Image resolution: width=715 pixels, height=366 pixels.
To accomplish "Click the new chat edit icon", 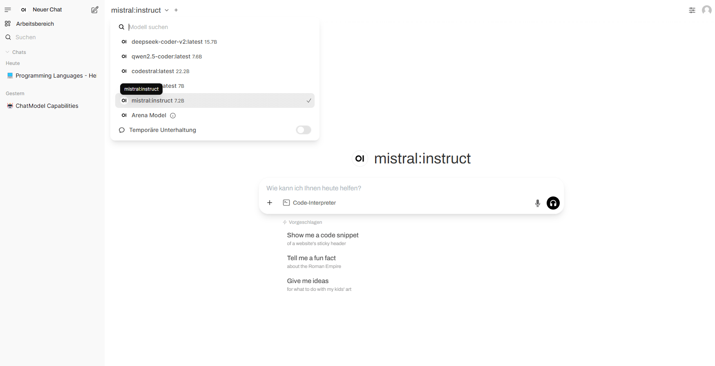I will coord(95,10).
